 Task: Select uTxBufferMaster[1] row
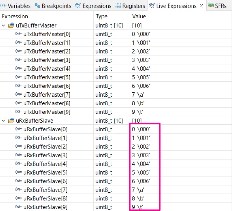tap(116, 43)
